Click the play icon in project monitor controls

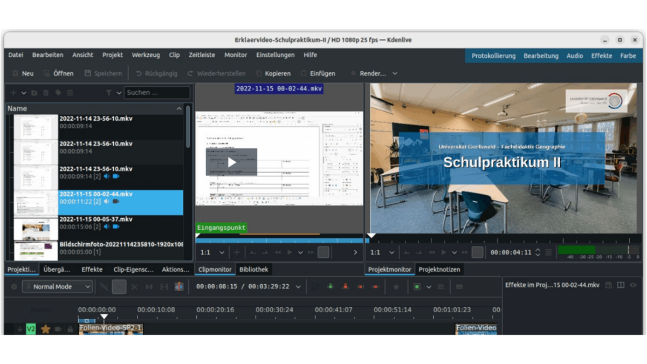click(x=444, y=252)
